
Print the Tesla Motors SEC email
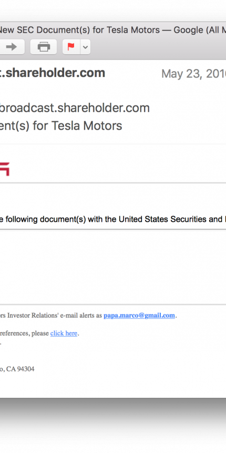[x=44, y=47]
